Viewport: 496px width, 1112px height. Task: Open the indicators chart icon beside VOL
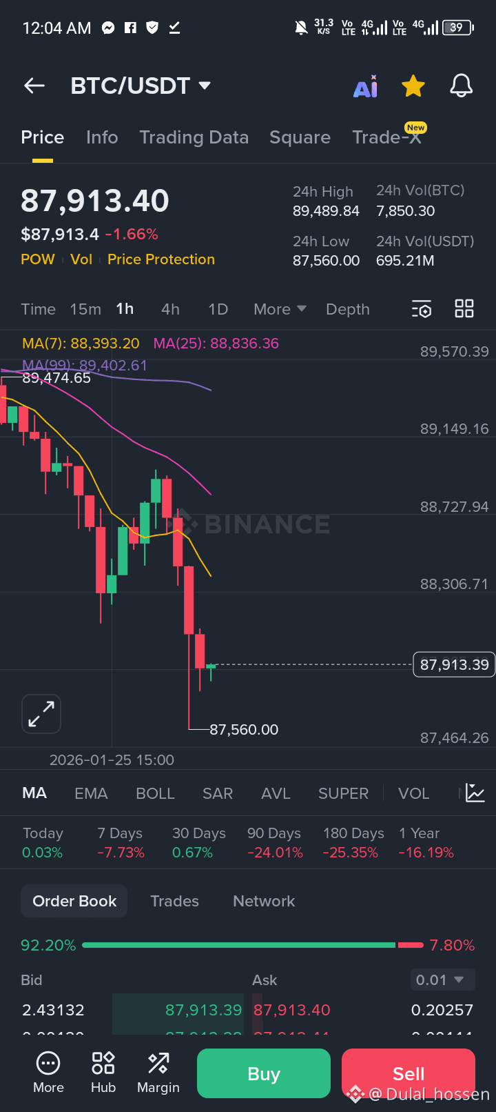(474, 793)
